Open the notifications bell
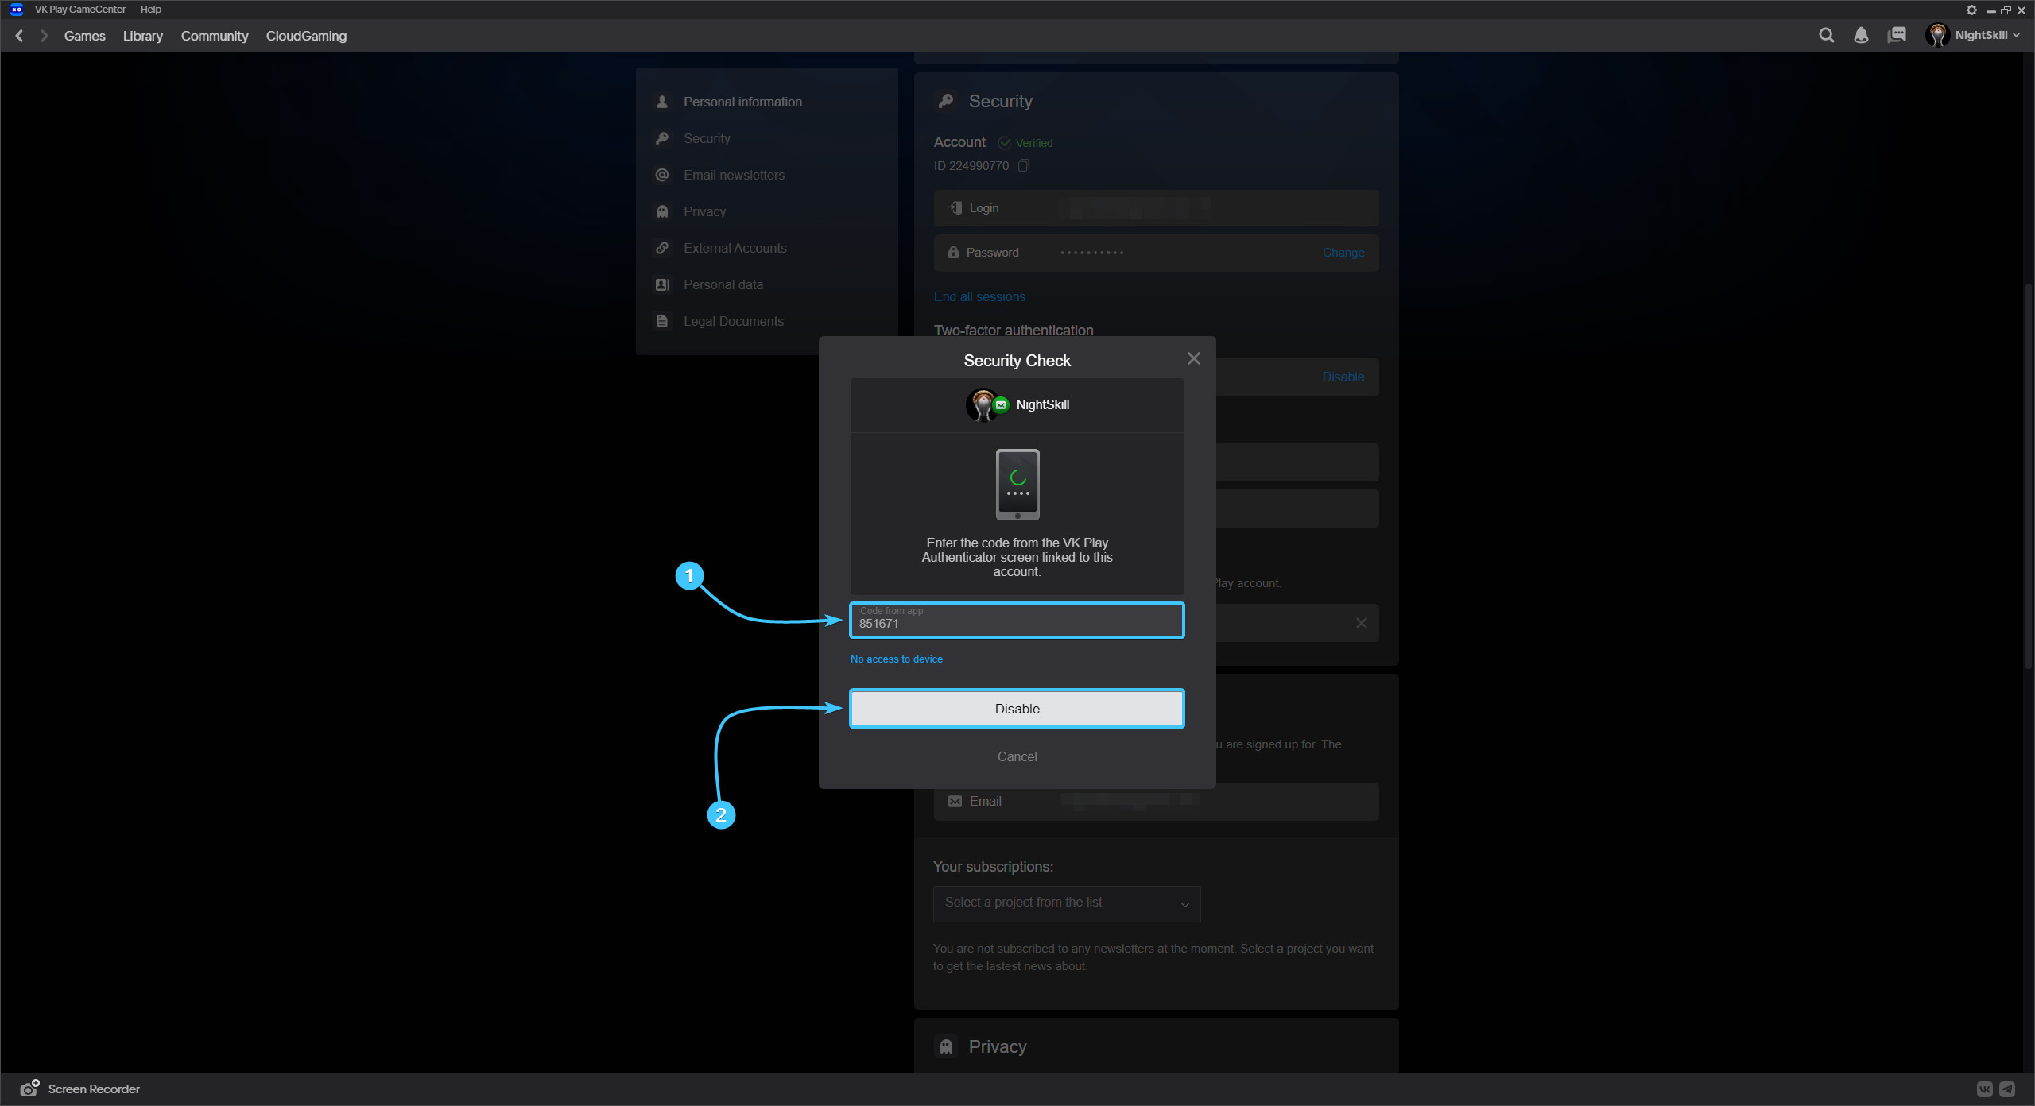Image resolution: width=2035 pixels, height=1106 pixels. (1861, 35)
